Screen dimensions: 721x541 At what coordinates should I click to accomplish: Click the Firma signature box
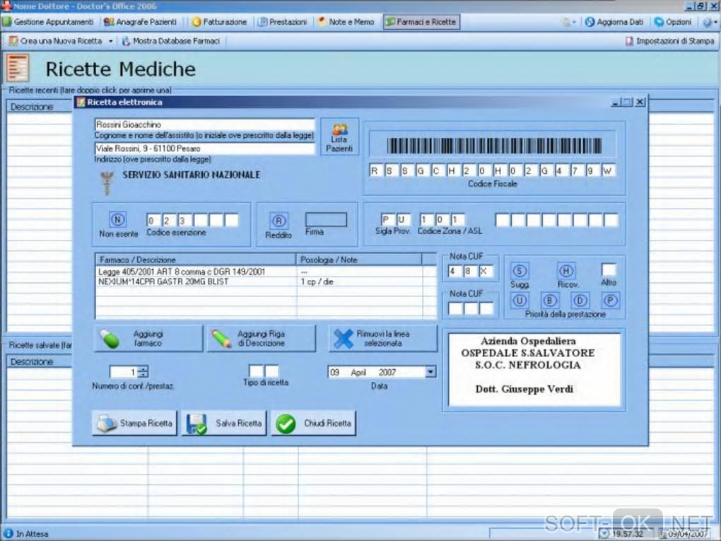click(326, 219)
